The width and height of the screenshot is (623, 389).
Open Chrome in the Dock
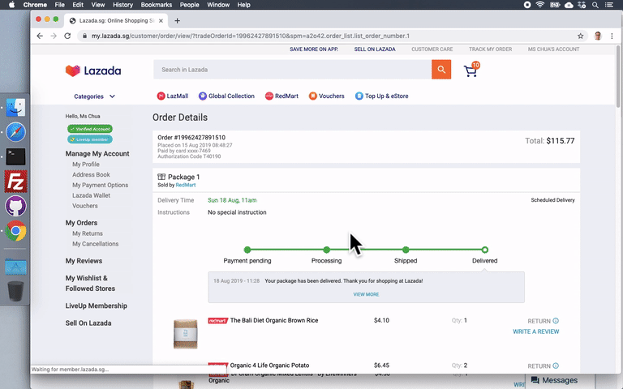(x=15, y=231)
